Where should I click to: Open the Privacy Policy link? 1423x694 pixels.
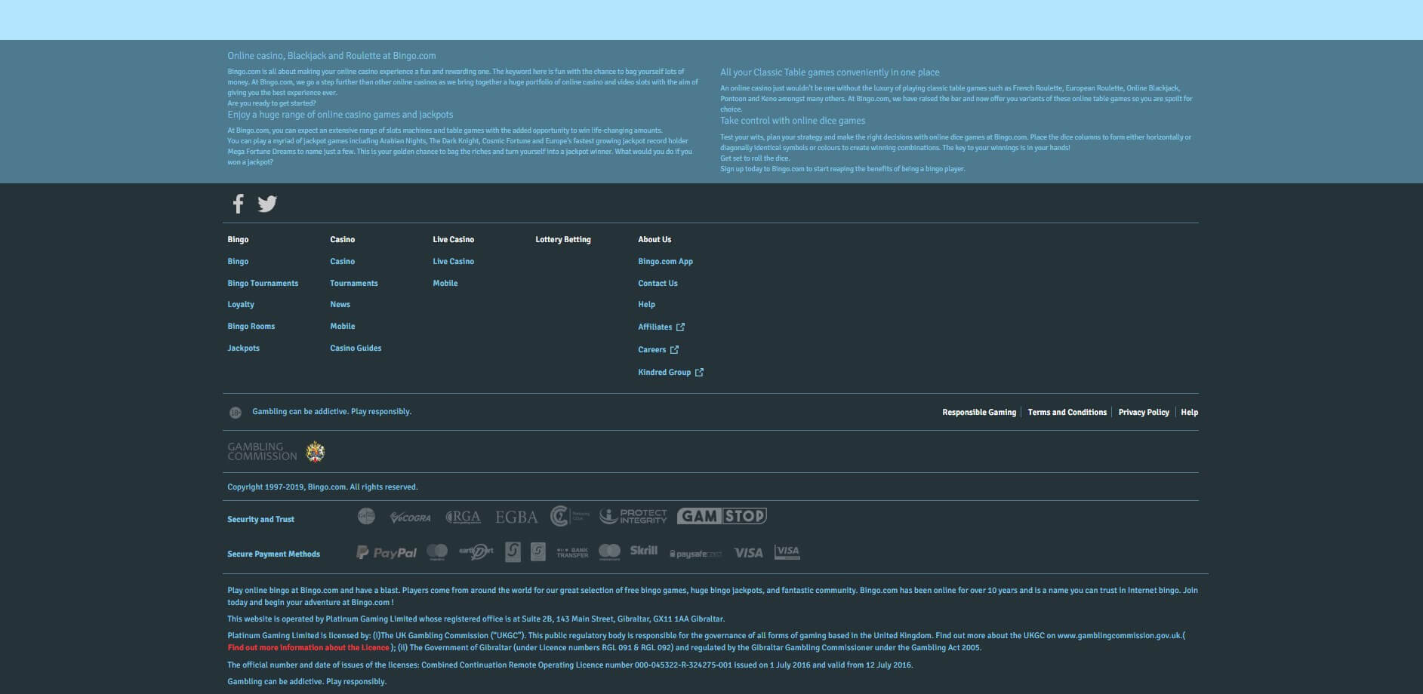(x=1144, y=413)
